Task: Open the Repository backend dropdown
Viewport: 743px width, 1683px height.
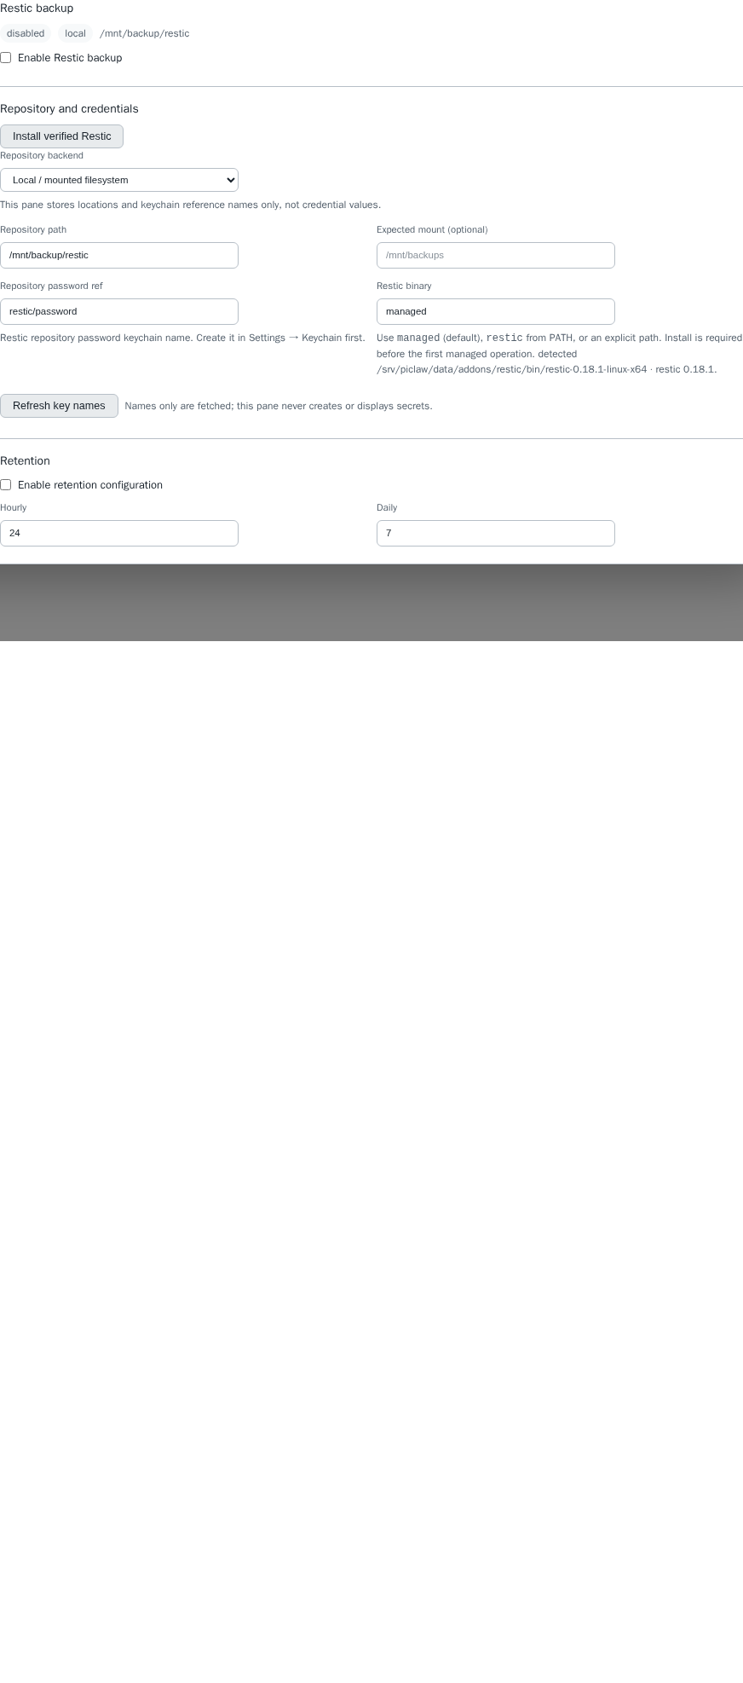Action: (x=119, y=180)
